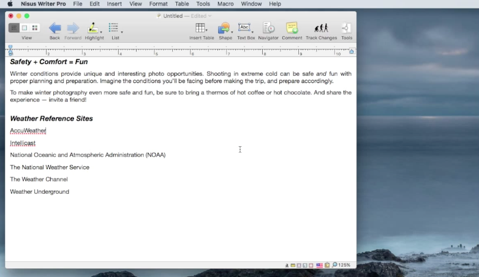Click the Text Box icon
479x277 pixels.
click(x=244, y=28)
